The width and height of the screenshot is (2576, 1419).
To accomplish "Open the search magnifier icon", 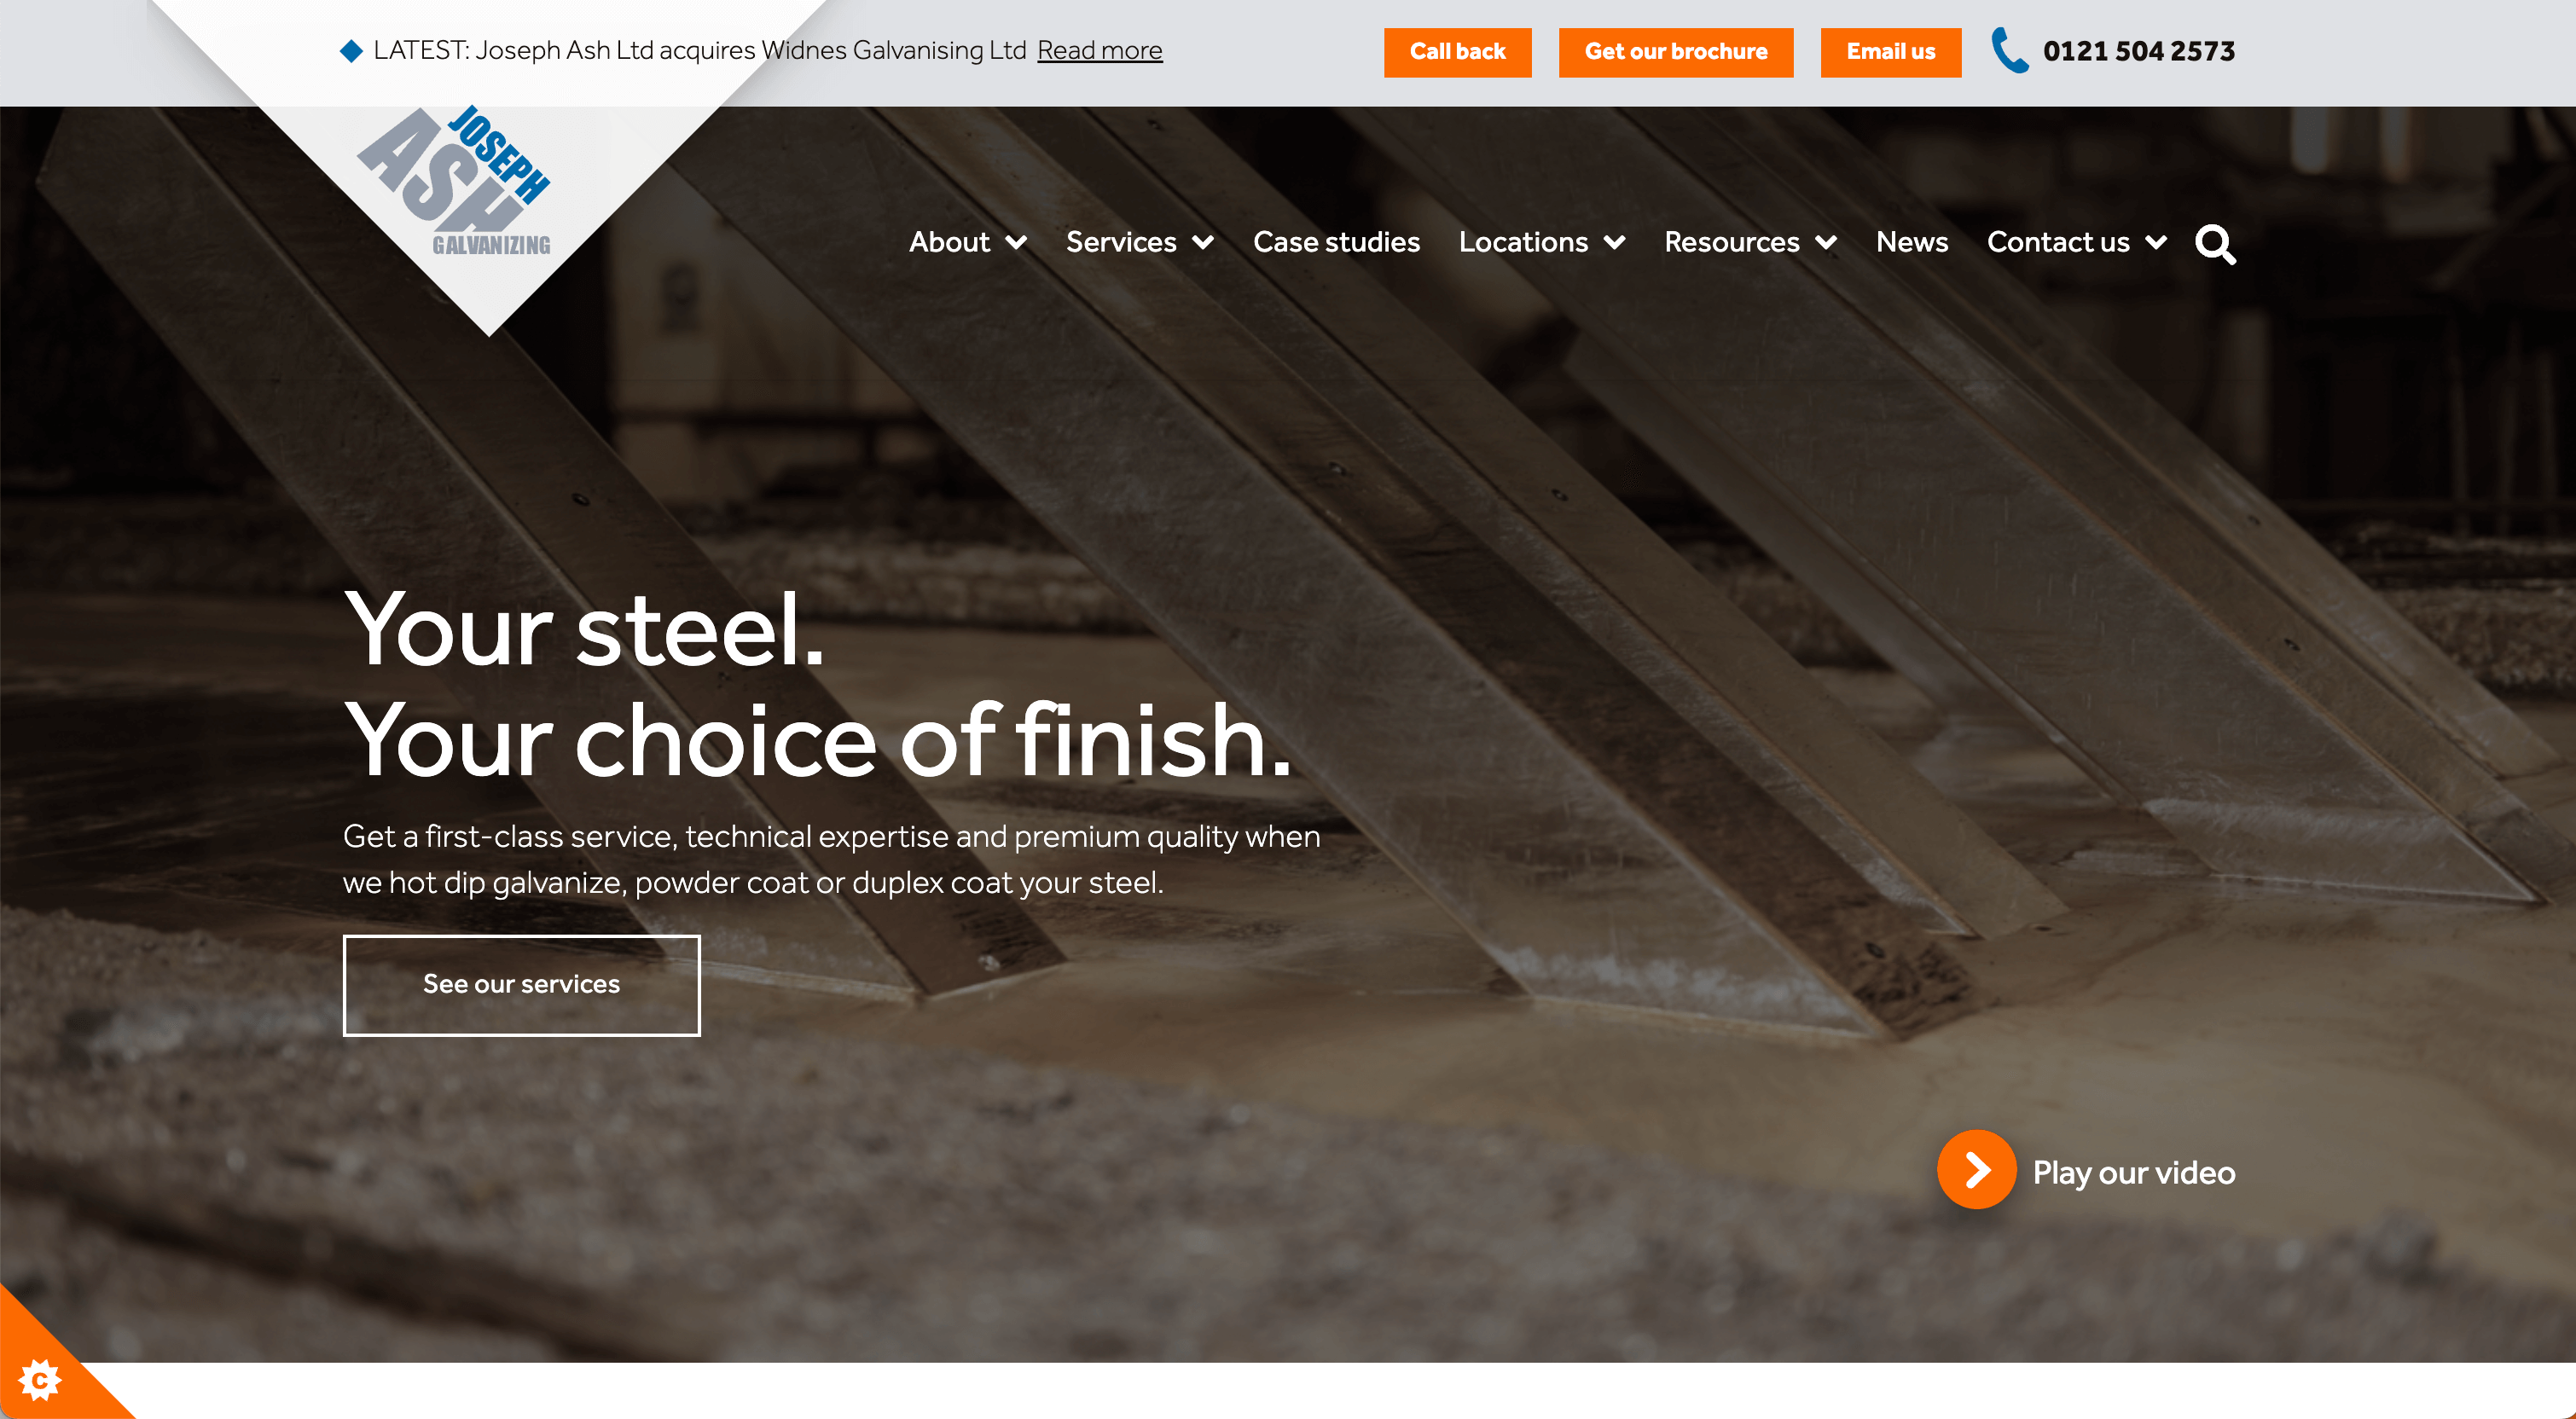I will point(2215,244).
